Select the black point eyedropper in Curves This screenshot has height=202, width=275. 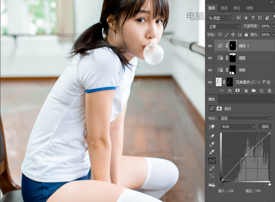[x=212, y=137]
